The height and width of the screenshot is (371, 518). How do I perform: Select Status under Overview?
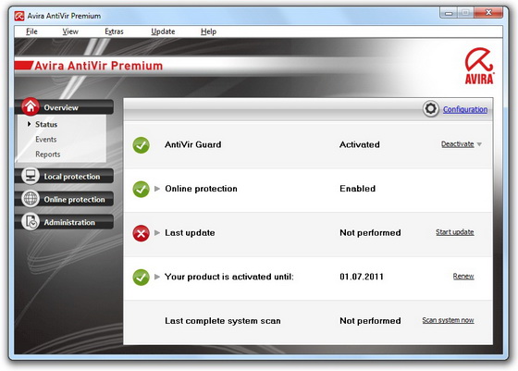[46, 124]
